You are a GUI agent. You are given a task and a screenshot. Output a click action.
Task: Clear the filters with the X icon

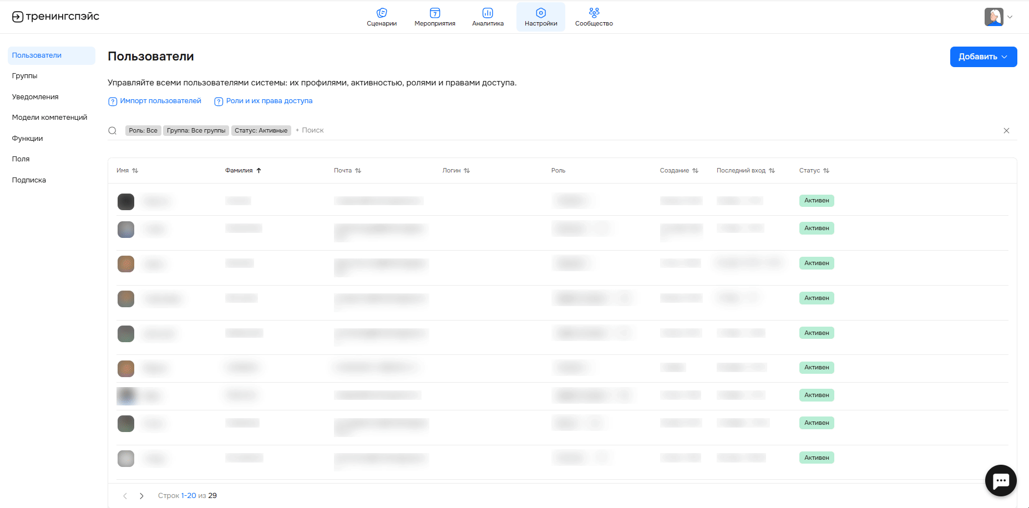pos(1006,131)
